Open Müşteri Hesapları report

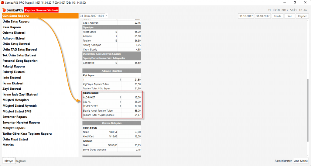pyautogui.click(x=15, y=100)
